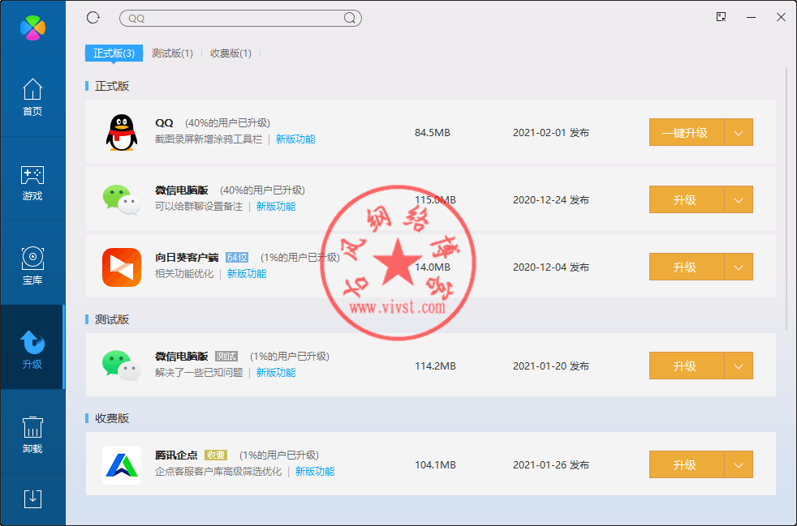Click the QQ application name
This screenshot has width=797, height=526.
tap(164, 123)
